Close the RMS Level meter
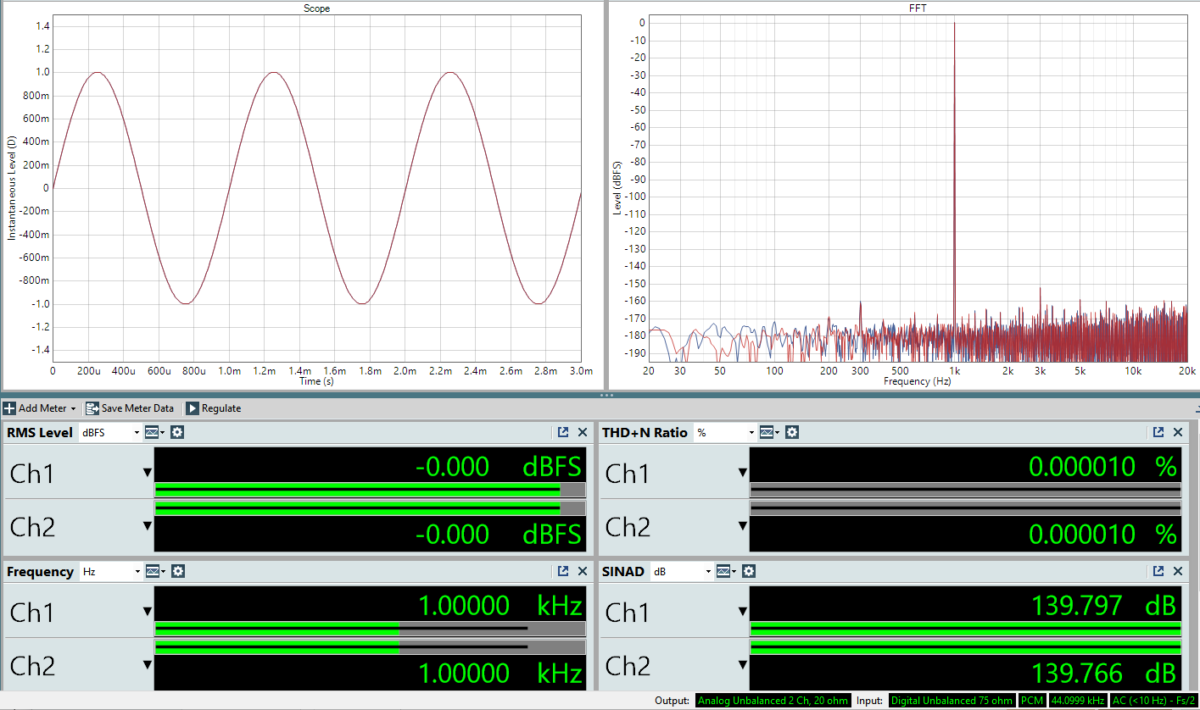The width and height of the screenshot is (1200, 710). point(583,432)
